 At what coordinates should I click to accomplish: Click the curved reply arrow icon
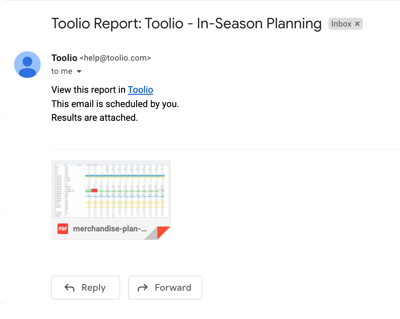tap(69, 288)
